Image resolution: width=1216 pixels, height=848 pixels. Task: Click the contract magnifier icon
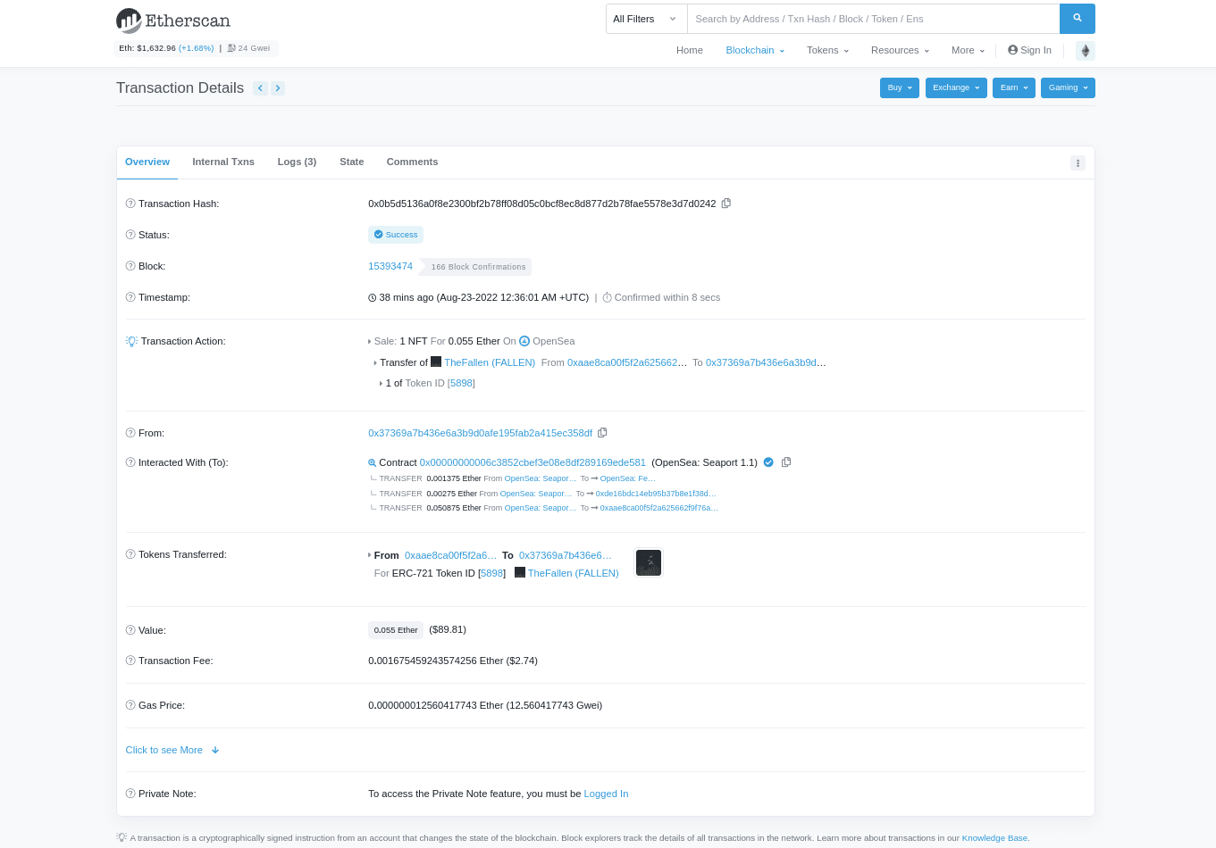[373, 462]
